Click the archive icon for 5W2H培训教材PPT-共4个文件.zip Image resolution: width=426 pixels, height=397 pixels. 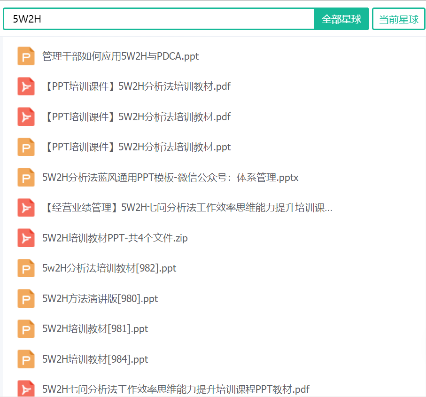pyautogui.click(x=26, y=238)
